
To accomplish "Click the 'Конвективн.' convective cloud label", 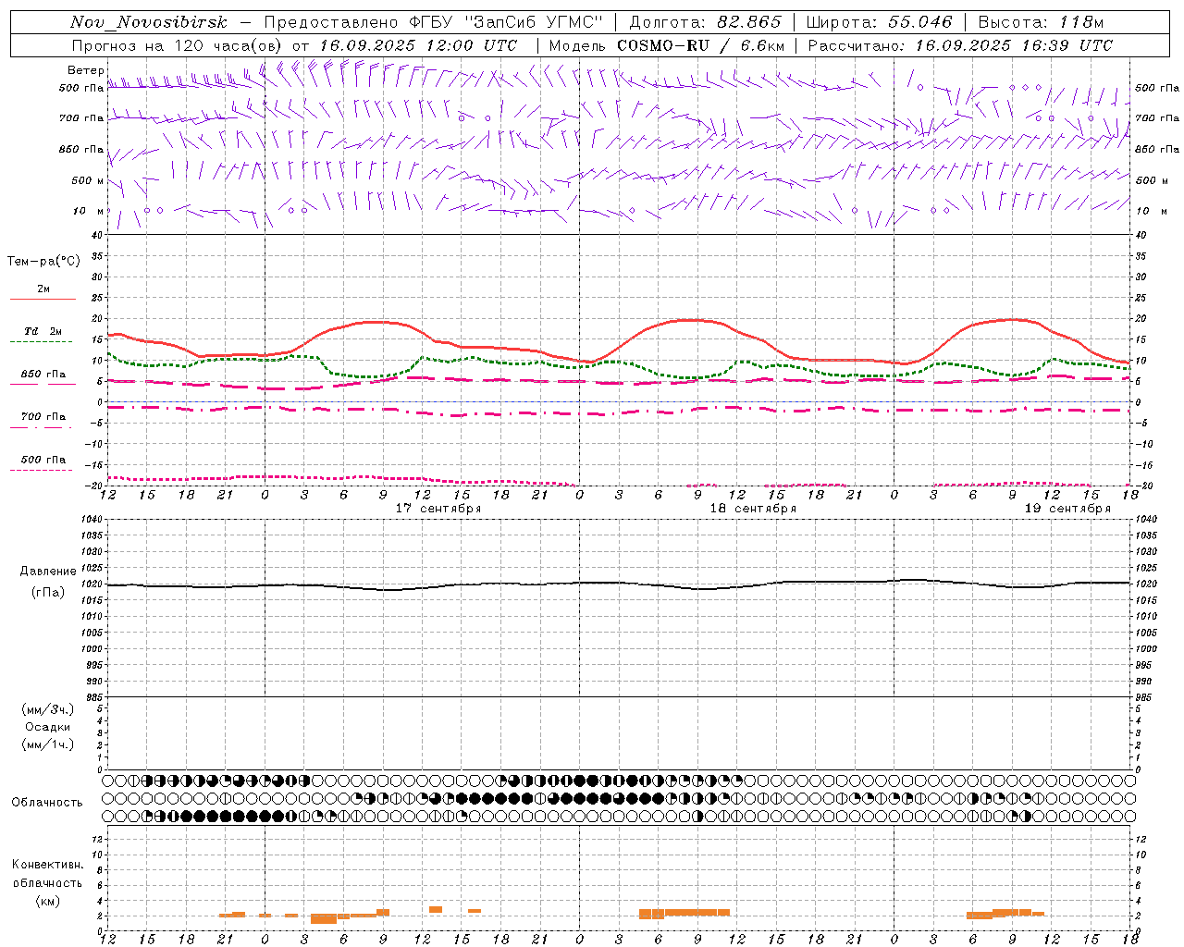I will (x=48, y=865).
